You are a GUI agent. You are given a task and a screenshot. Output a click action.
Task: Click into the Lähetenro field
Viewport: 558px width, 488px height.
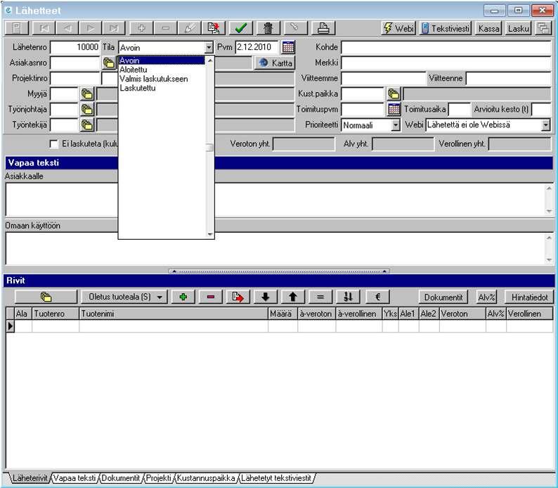tap(75, 47)
